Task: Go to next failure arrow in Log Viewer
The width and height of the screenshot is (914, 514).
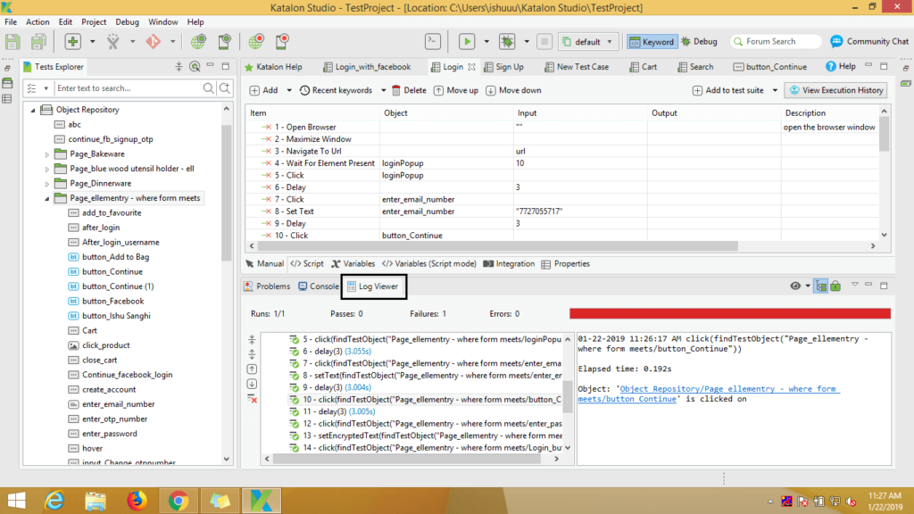Action: click(252, 384)
